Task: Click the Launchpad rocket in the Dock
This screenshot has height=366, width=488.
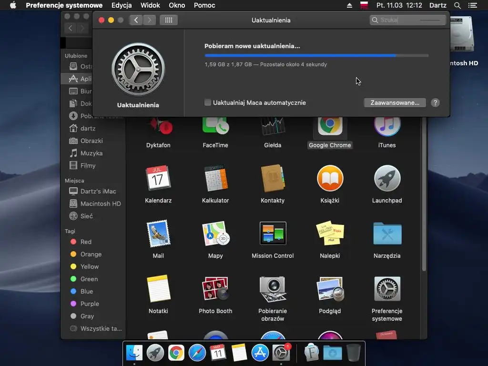Action: click(155, 353)
